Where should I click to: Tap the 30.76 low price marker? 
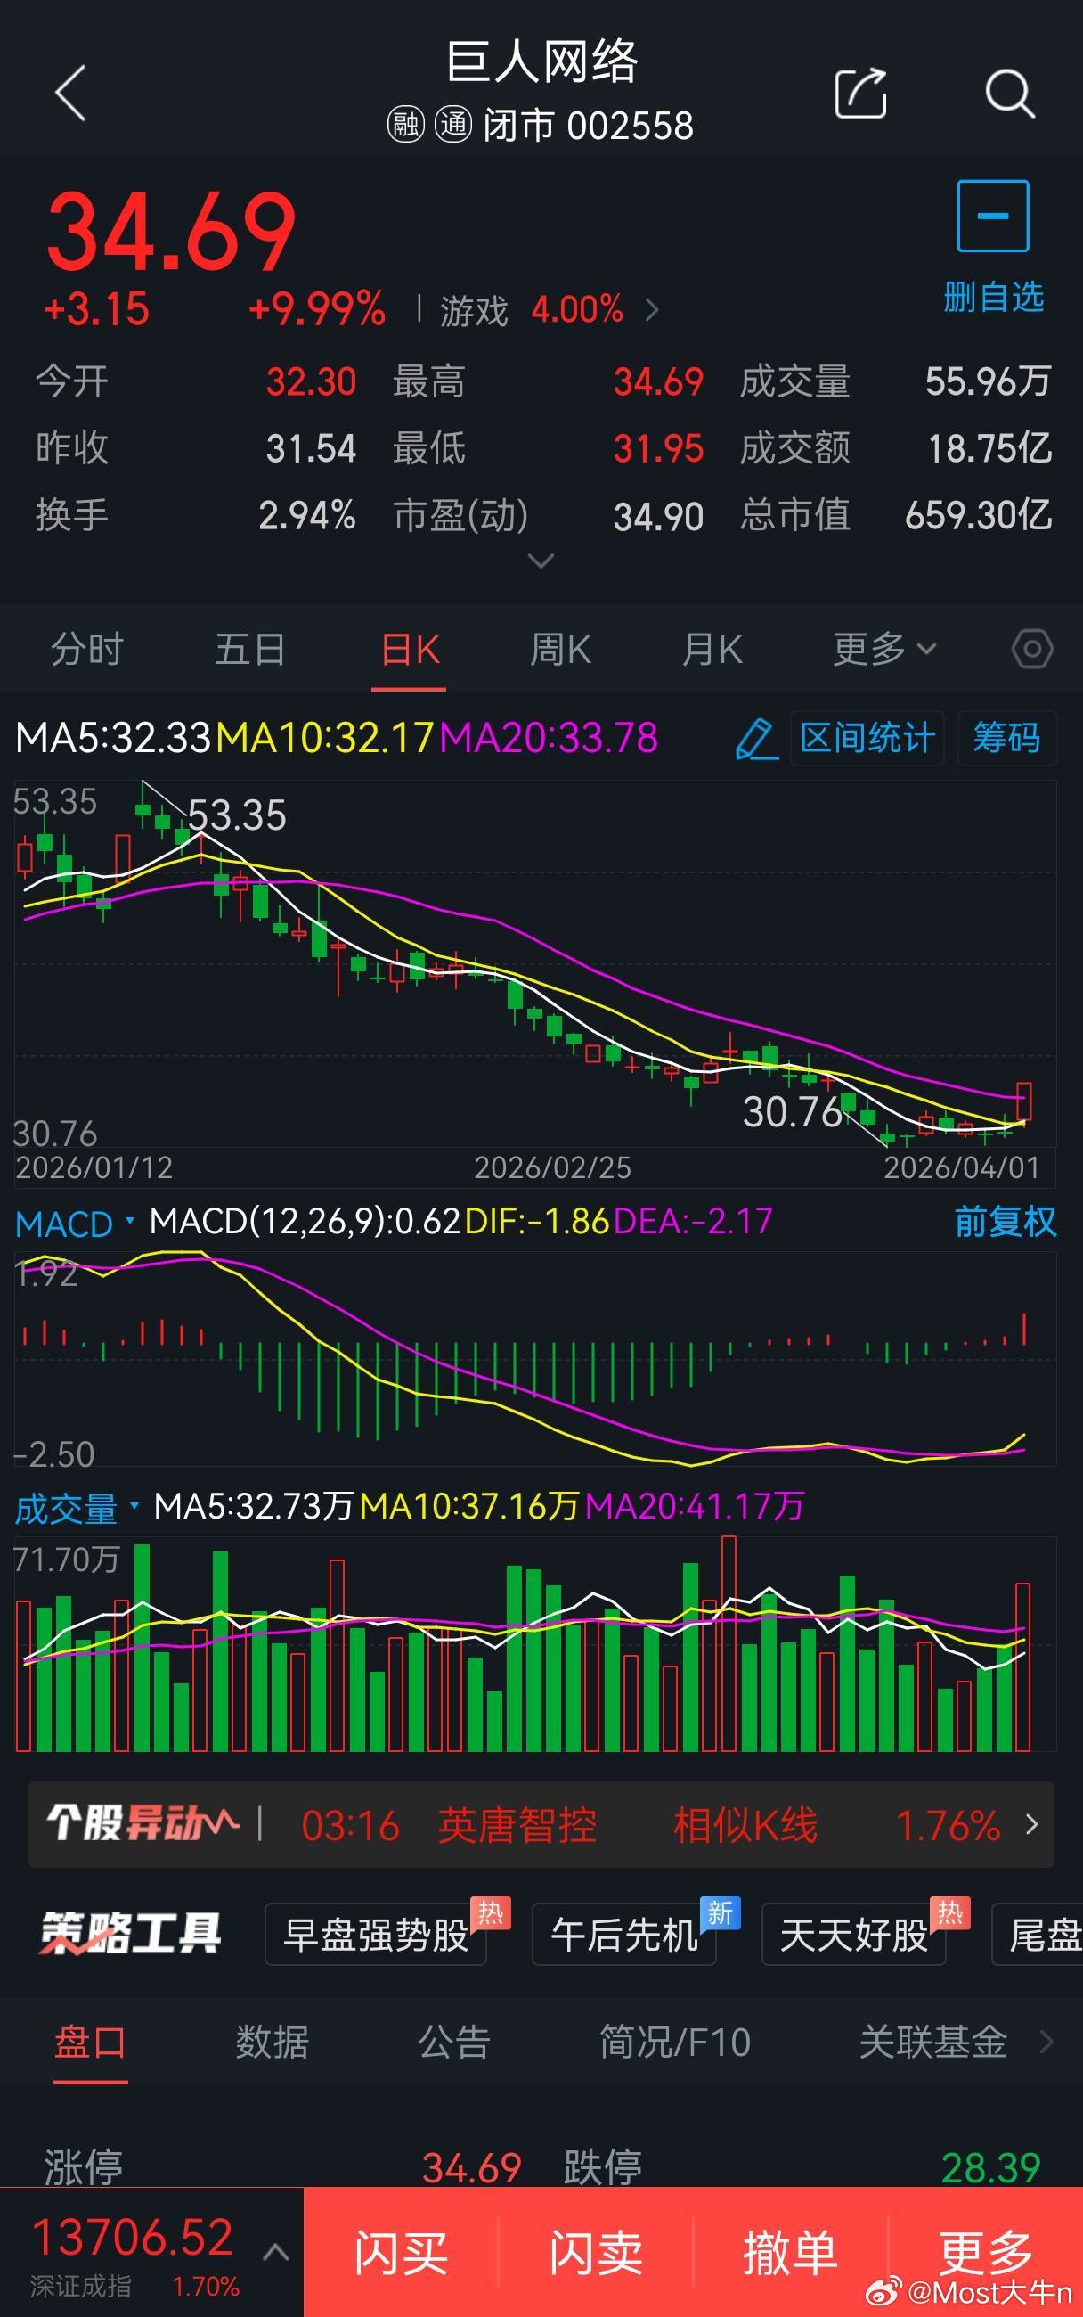point(793,1113)
